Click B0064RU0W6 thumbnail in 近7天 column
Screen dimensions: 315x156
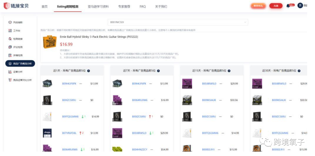pos(117,100)
